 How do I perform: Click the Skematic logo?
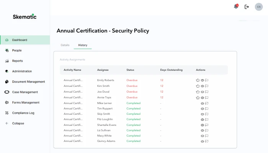(x=25, y=16)
